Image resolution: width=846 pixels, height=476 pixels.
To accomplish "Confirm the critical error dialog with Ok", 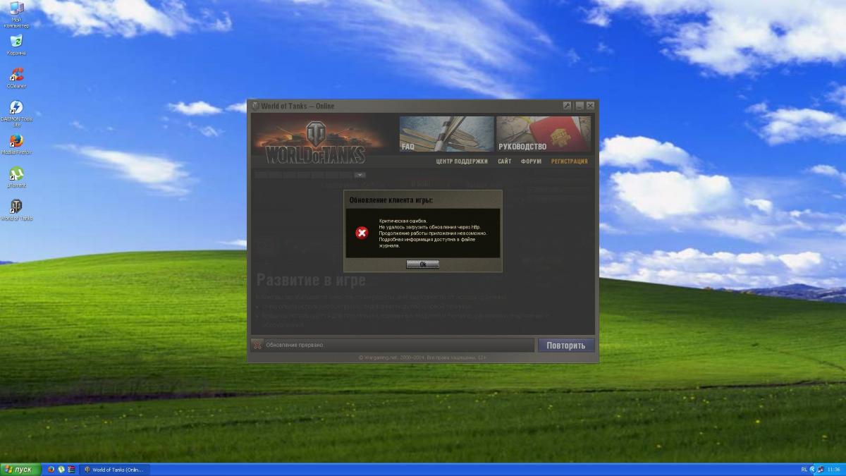I will tap(422, 264).
